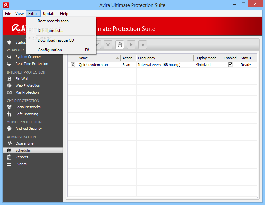Click the Quick system scan row icon
265x205 pixels.
[73, 65]
